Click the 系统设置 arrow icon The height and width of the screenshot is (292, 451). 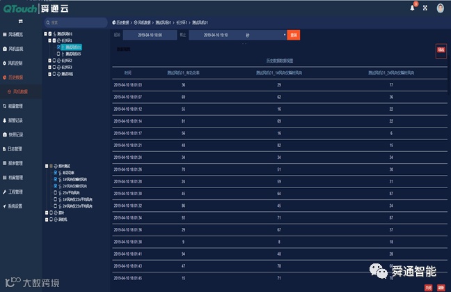coord(5,206)
